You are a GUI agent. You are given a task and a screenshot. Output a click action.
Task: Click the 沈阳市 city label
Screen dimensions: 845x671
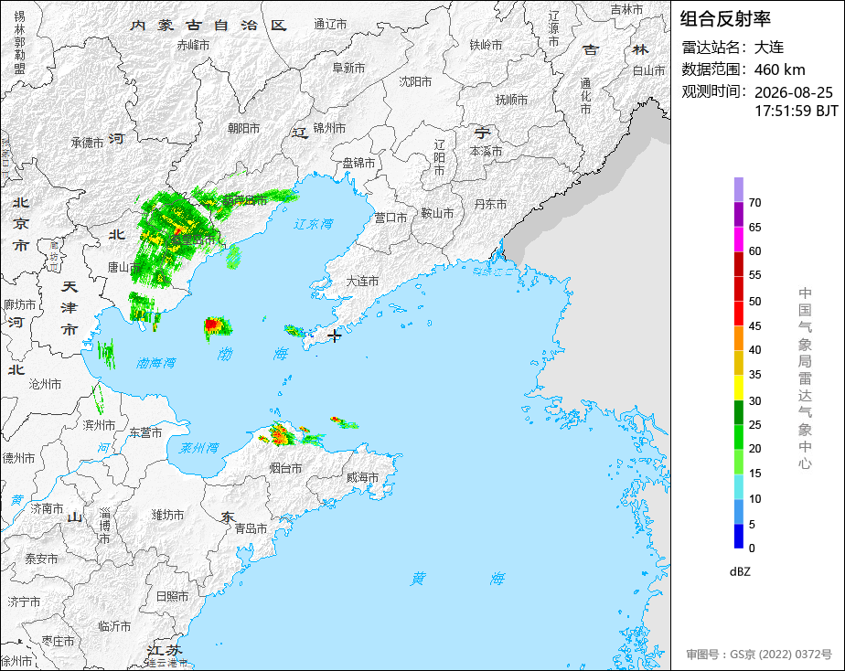415,82
